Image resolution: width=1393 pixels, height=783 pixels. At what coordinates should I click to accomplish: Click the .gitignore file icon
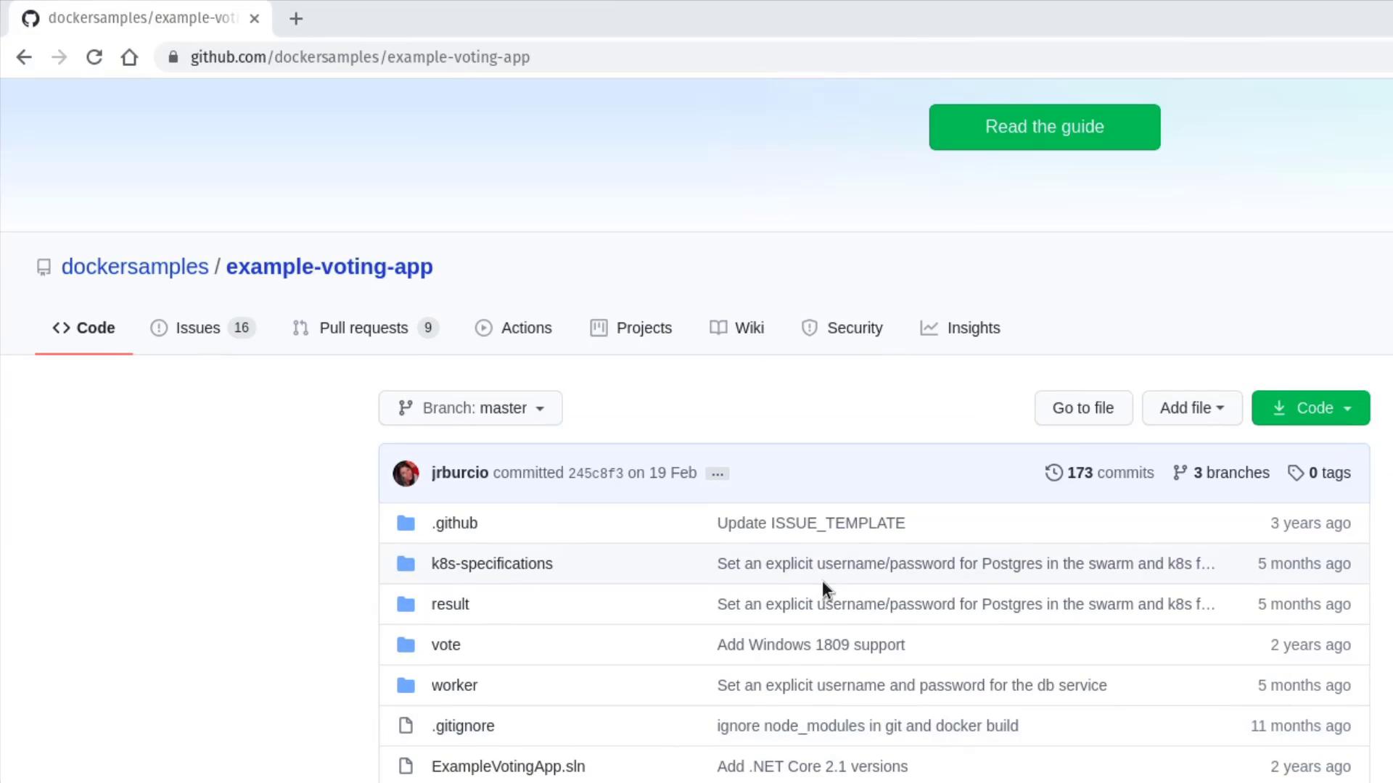(406, 726)
